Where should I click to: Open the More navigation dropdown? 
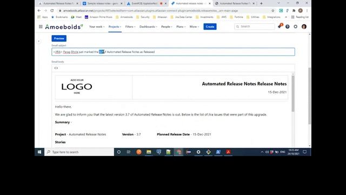[x=194, y=27]
